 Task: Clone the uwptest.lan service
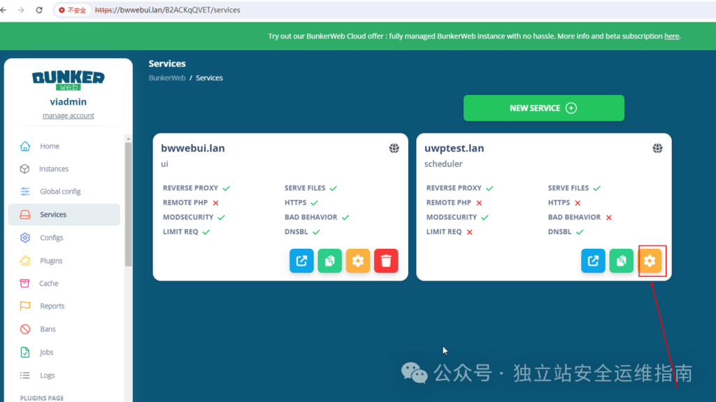(x=622, y=261)
